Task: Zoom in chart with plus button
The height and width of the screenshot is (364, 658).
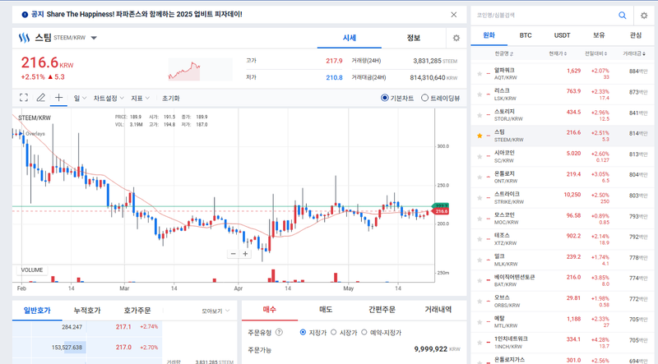Action: click(x=245, y=254)
